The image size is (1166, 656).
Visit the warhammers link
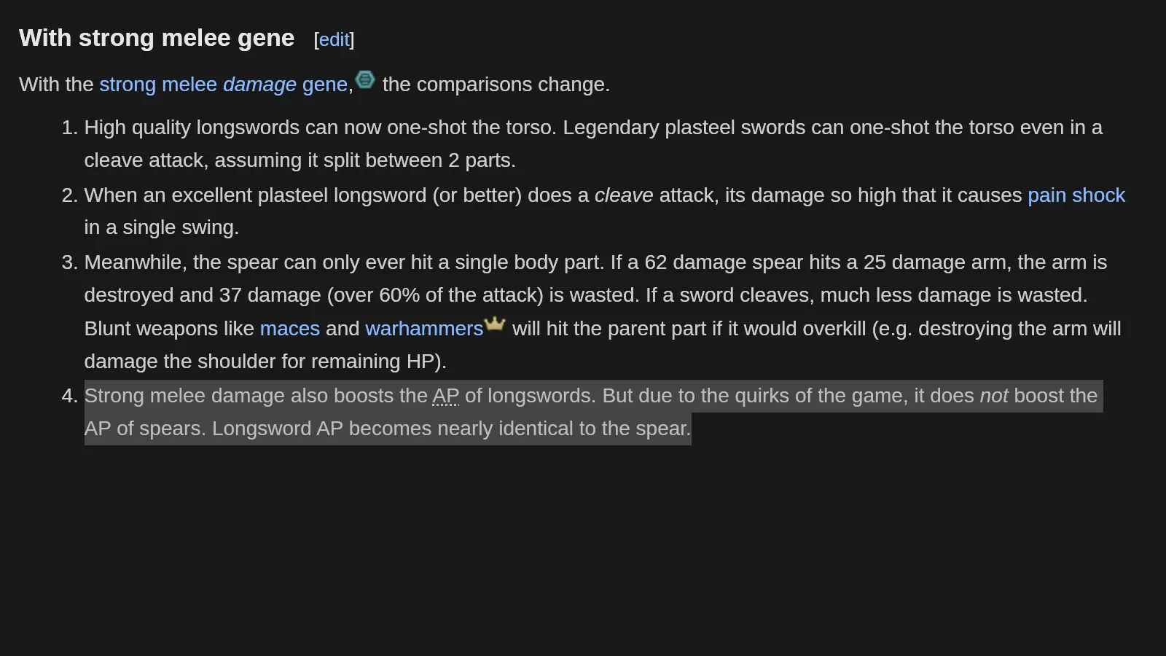pyautogui.click(x=424, y=329)
